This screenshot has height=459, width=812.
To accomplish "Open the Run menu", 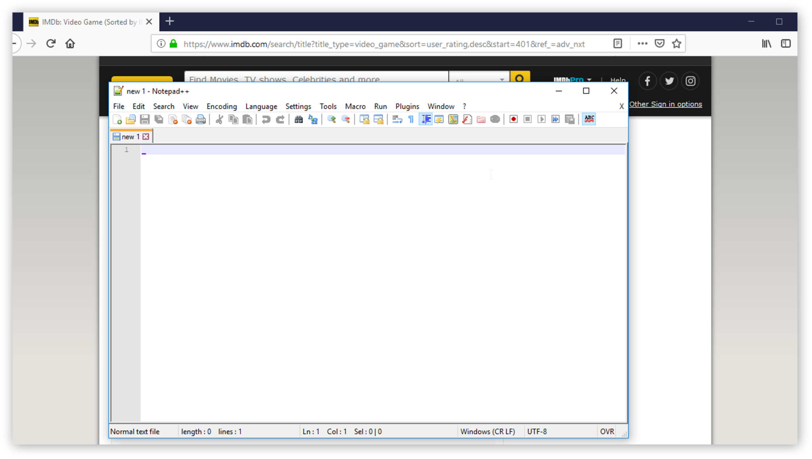I will point(380,106).
